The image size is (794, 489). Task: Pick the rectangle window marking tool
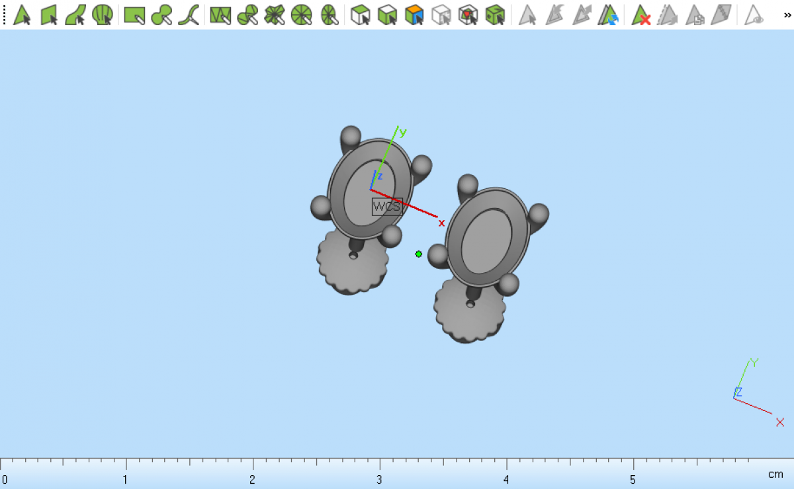coord(134,15)
